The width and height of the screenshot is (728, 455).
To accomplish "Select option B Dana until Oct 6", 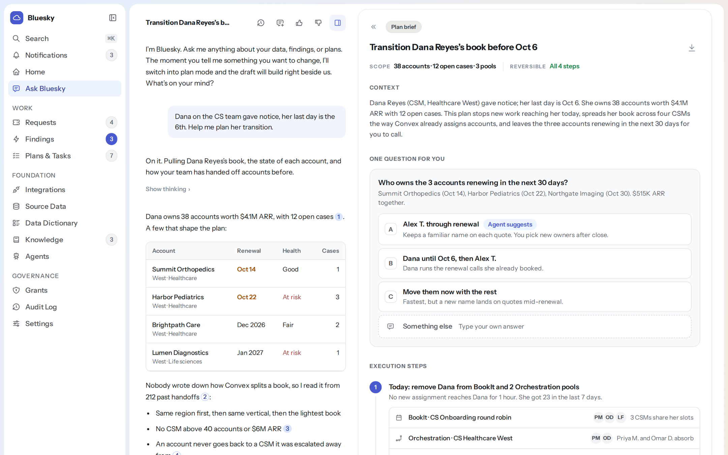I will pyautogui.click(x=535, y=263).
